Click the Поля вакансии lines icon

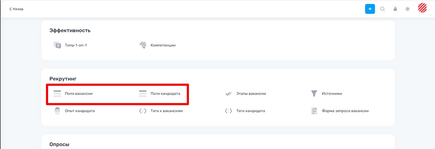pyautogui.click(x=57, y=93)
